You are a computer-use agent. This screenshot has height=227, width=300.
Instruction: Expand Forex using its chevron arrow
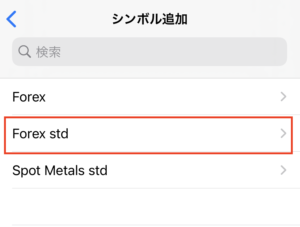coord(283,97)
